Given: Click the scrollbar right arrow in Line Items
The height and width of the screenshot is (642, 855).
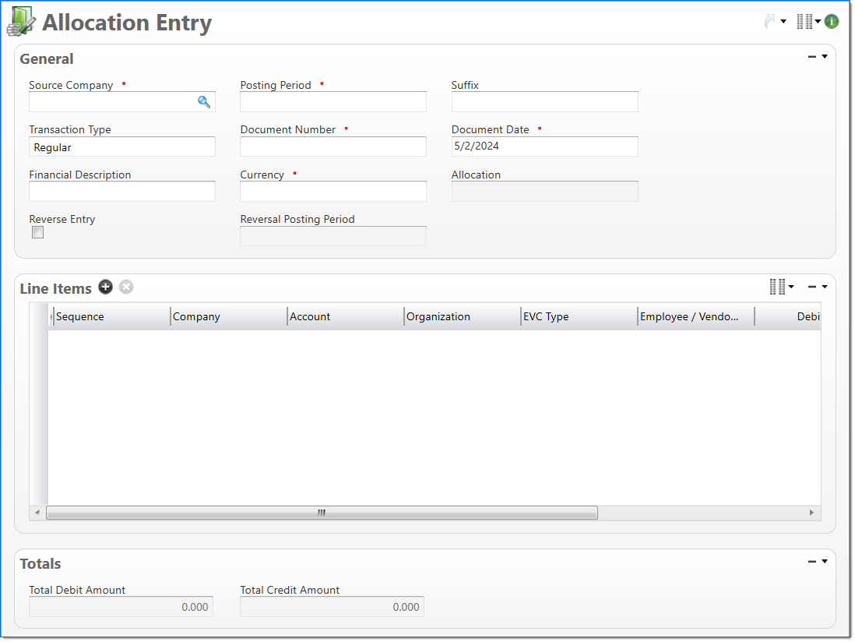Looking at the screenshot, I should [x=811, y=513].
